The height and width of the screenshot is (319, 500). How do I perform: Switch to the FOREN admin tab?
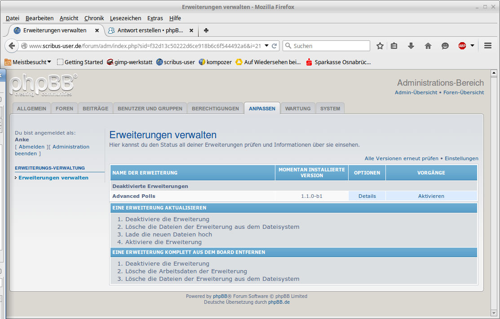64,109
